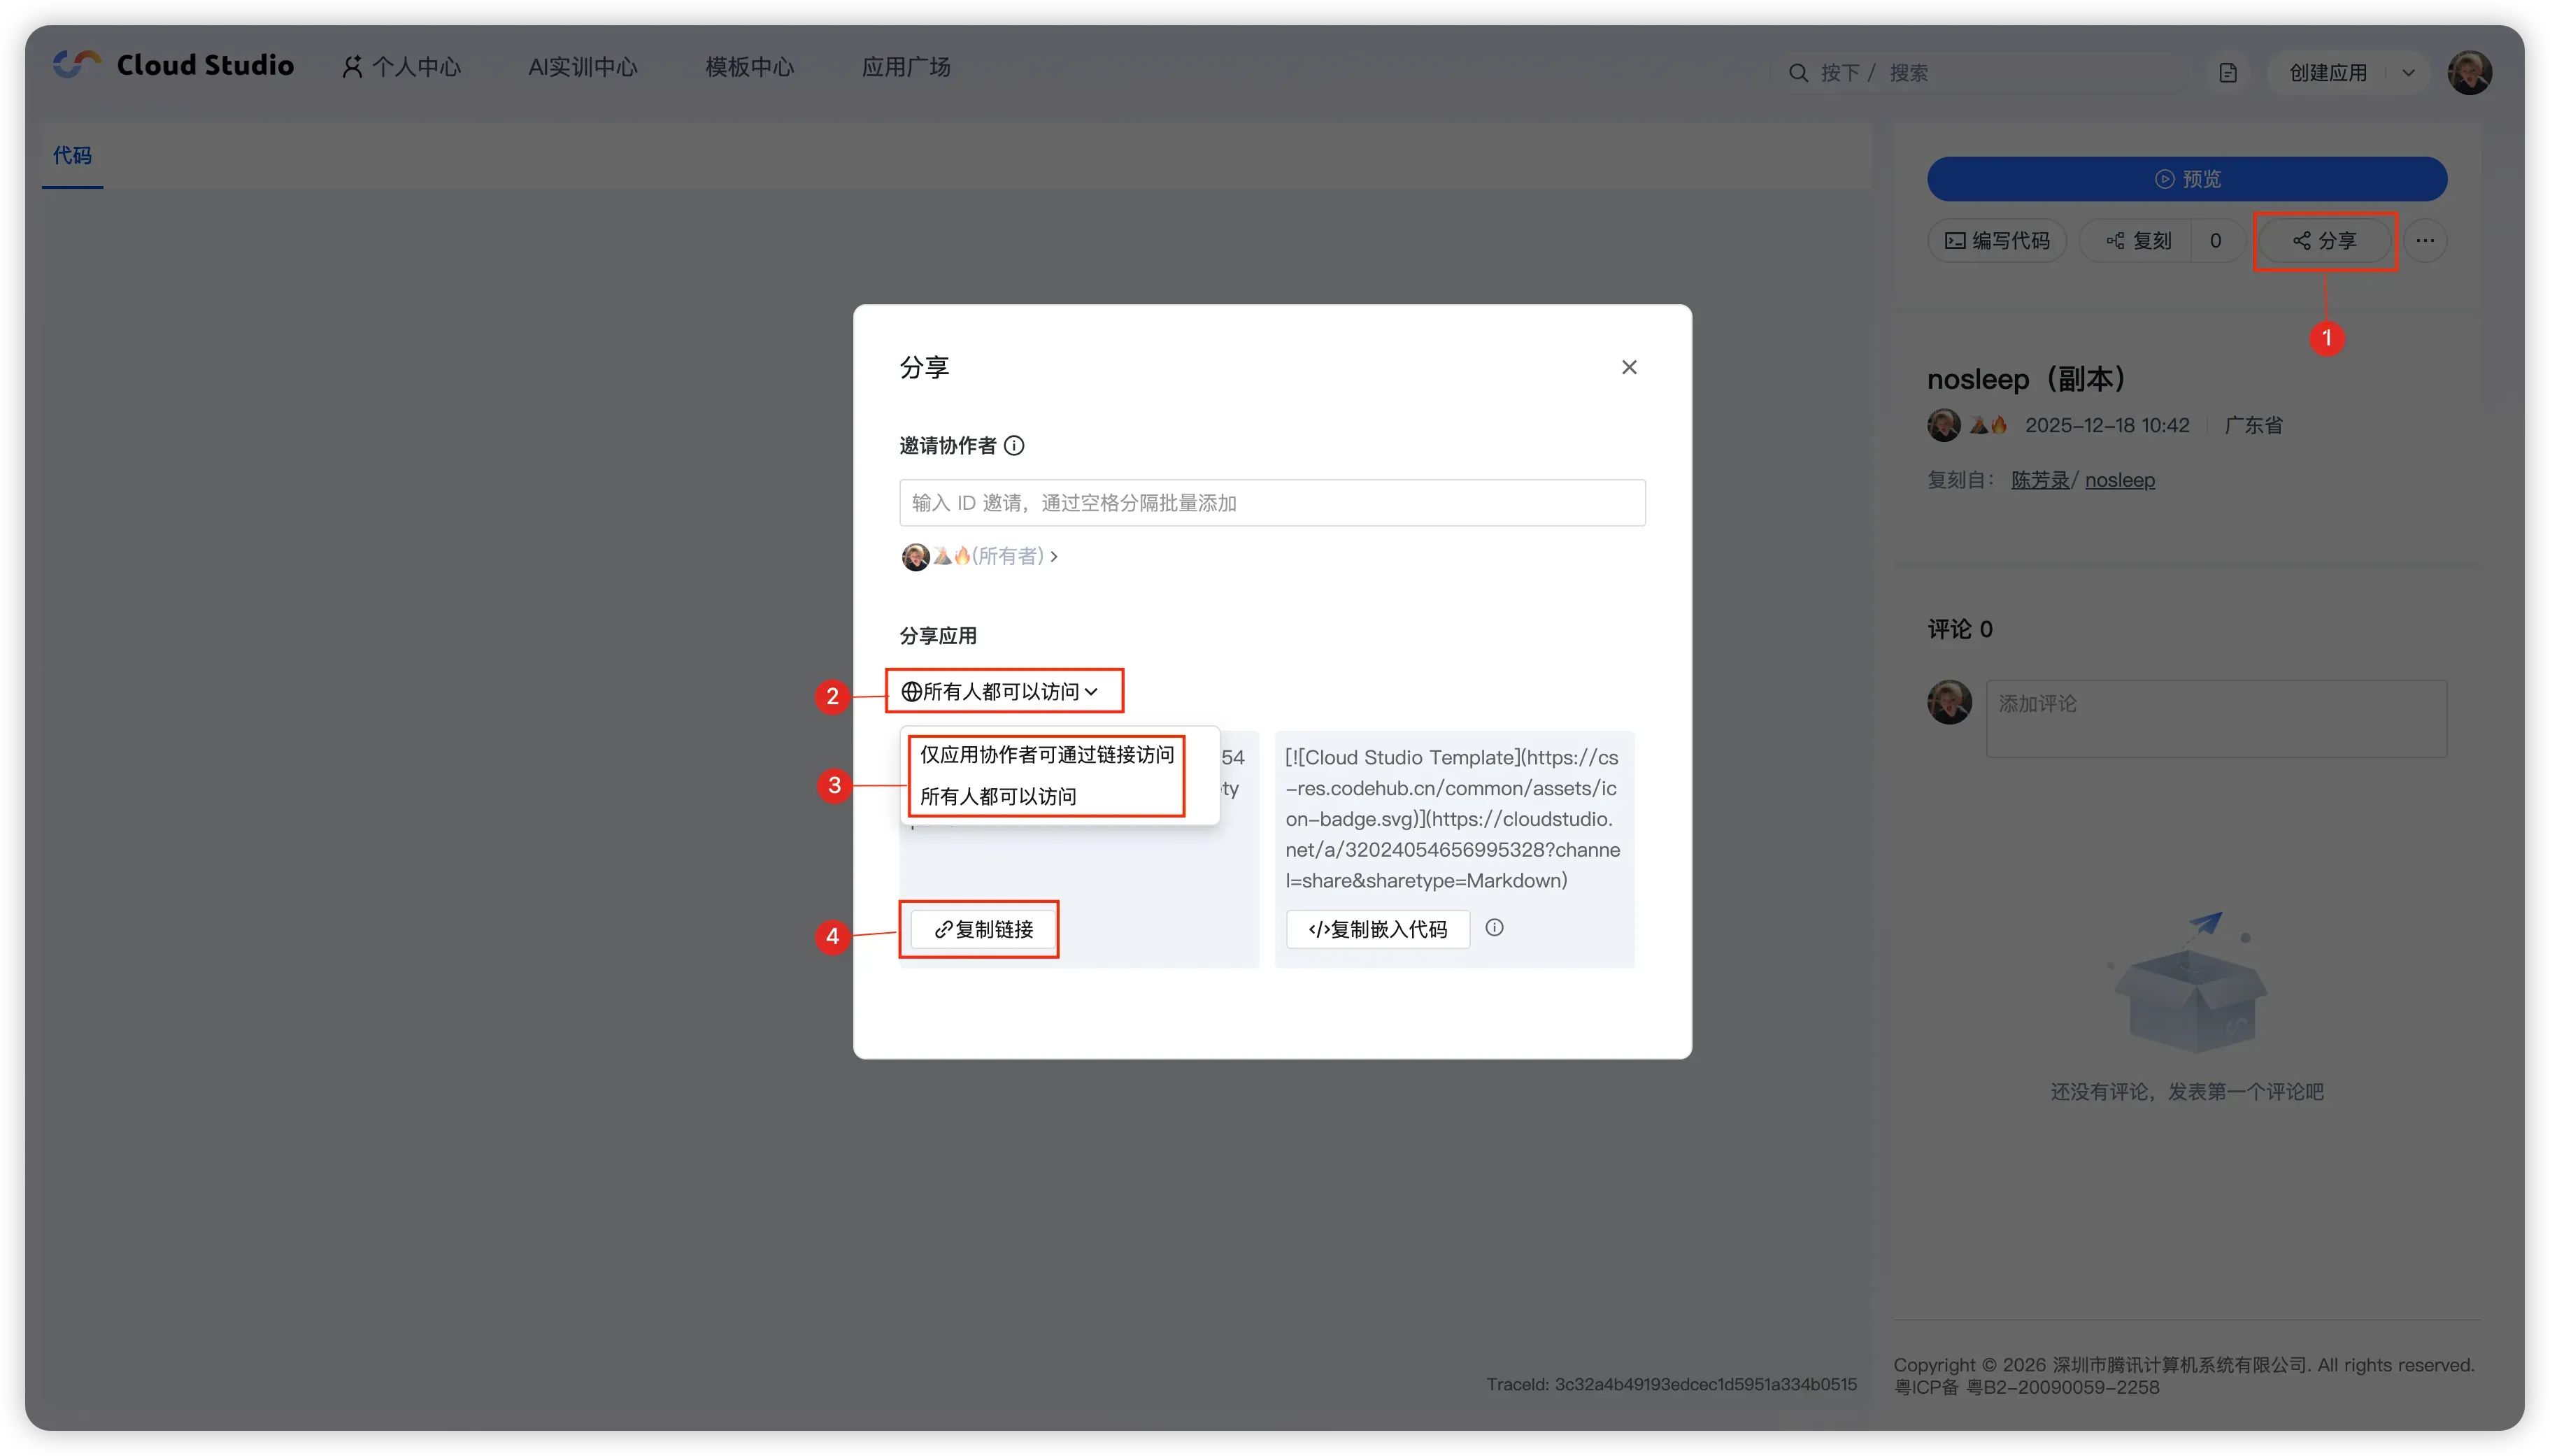
Task: Close the 分享 dialog with X
Action: coord(1629,368)
